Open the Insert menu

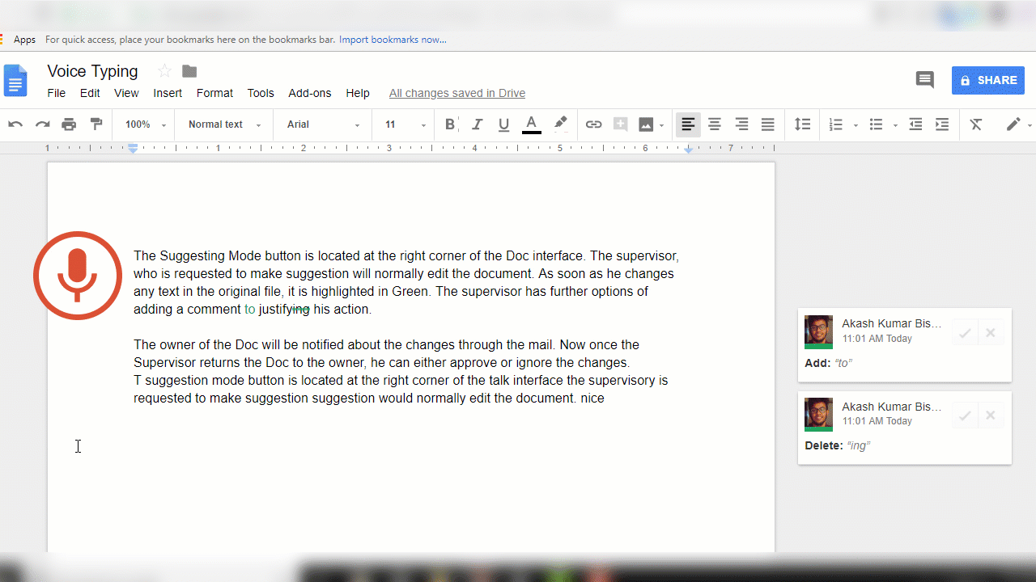point(168,93)
